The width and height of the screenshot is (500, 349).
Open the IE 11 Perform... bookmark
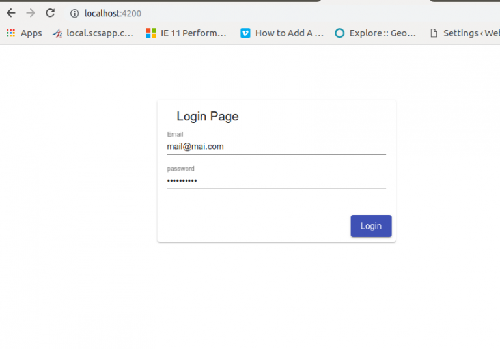click(193, 33)
